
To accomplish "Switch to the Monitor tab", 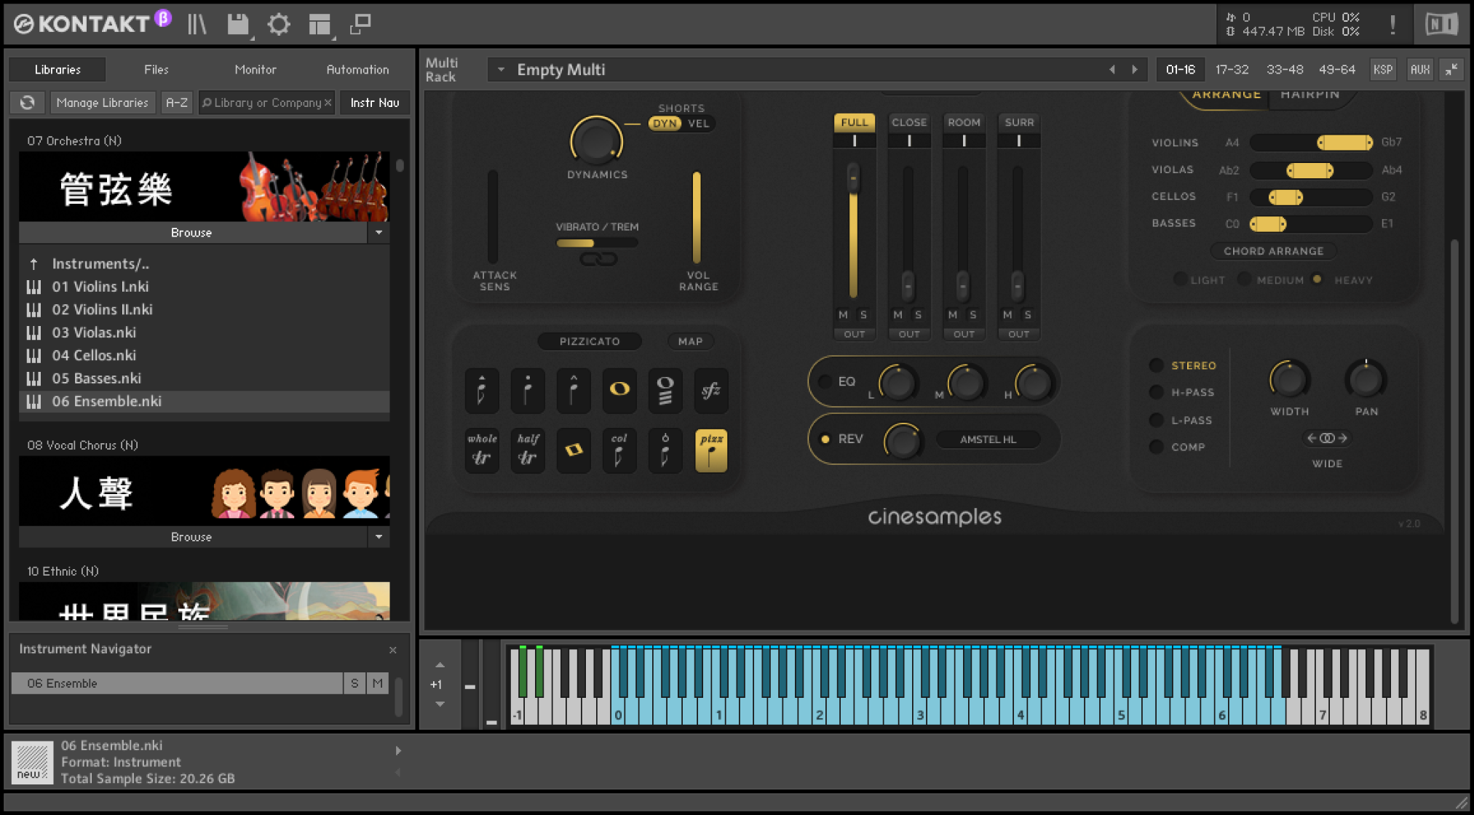I will (x=255, y=70).
